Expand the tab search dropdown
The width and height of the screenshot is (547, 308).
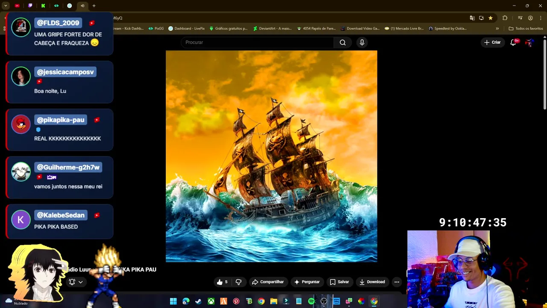6,6
